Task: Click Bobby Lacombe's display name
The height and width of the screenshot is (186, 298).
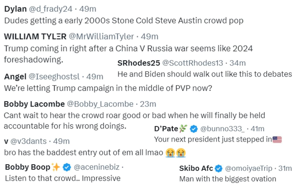Action: click(x=34, y=104)
